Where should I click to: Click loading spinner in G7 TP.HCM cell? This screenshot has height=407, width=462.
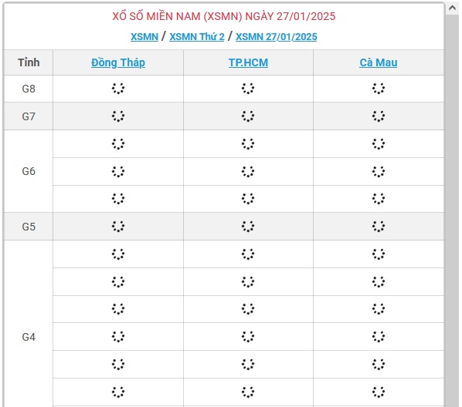point(248,116)
